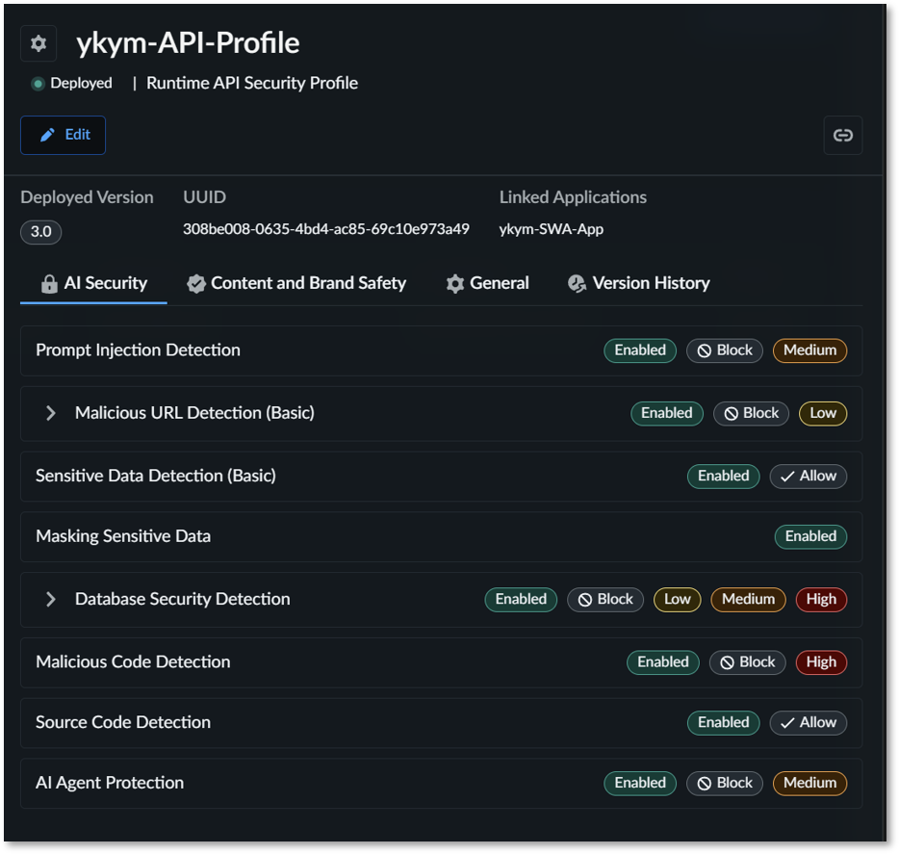Click Medium badge in Prompt Injection Detection row

[x=809, y=350]
